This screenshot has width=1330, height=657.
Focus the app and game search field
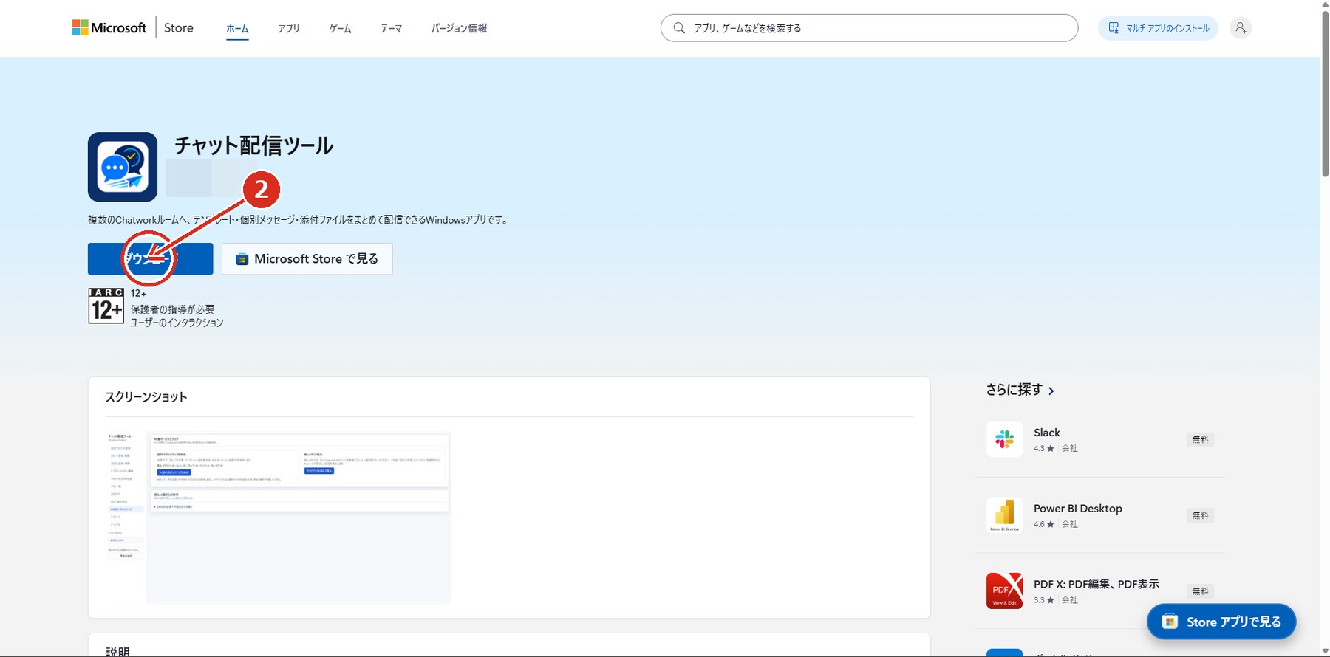[x=869, y=28]
